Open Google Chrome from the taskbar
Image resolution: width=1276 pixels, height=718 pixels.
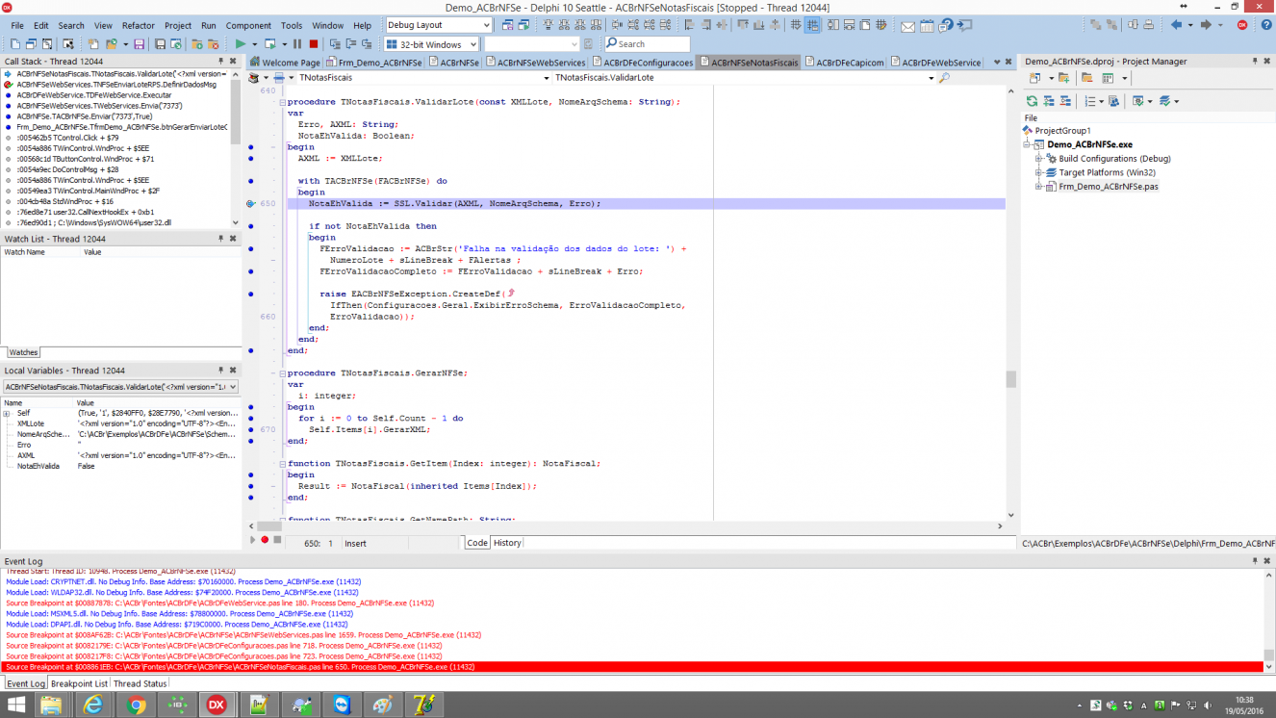(x=136, y=705)
